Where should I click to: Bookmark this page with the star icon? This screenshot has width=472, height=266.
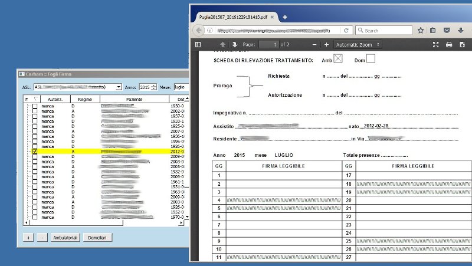(421, 31)
